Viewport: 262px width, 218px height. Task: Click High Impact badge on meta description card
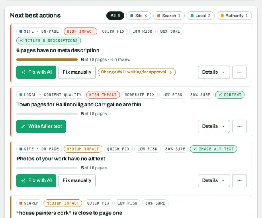point(80,31)
